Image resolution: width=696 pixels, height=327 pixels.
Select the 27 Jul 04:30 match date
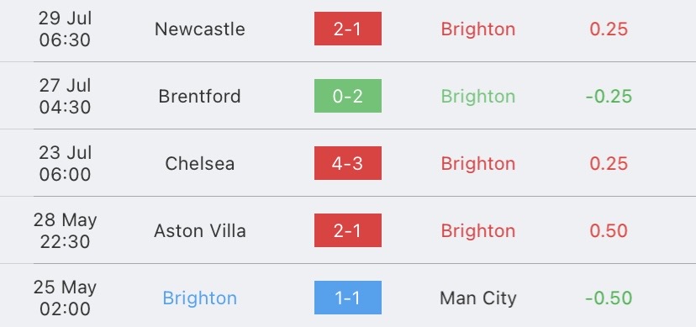pyautogui.click(x=66, y=97)
